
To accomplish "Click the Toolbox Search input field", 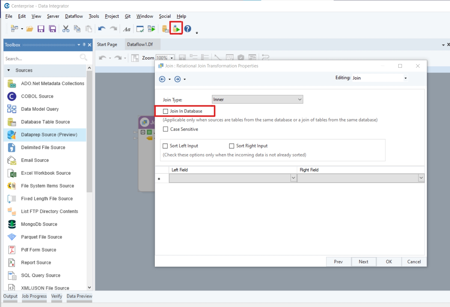I will click(x=41, y=59).
